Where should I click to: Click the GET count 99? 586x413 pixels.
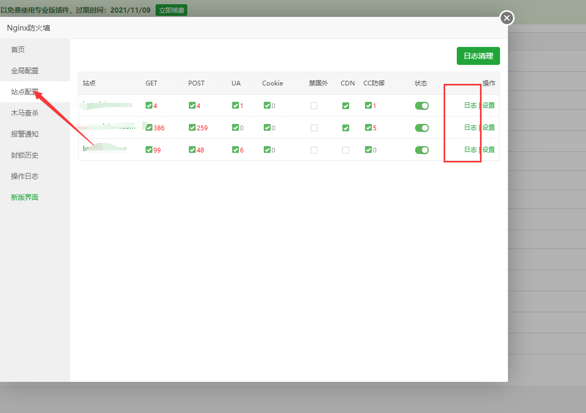(x=157, y=150)
